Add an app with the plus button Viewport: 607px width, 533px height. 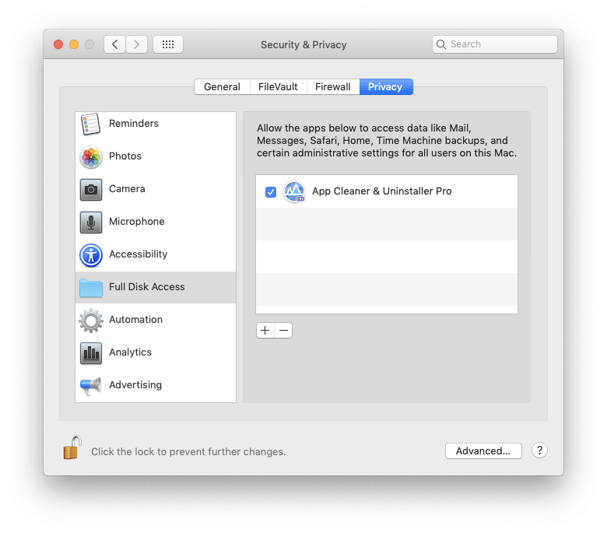click(265, 331)
